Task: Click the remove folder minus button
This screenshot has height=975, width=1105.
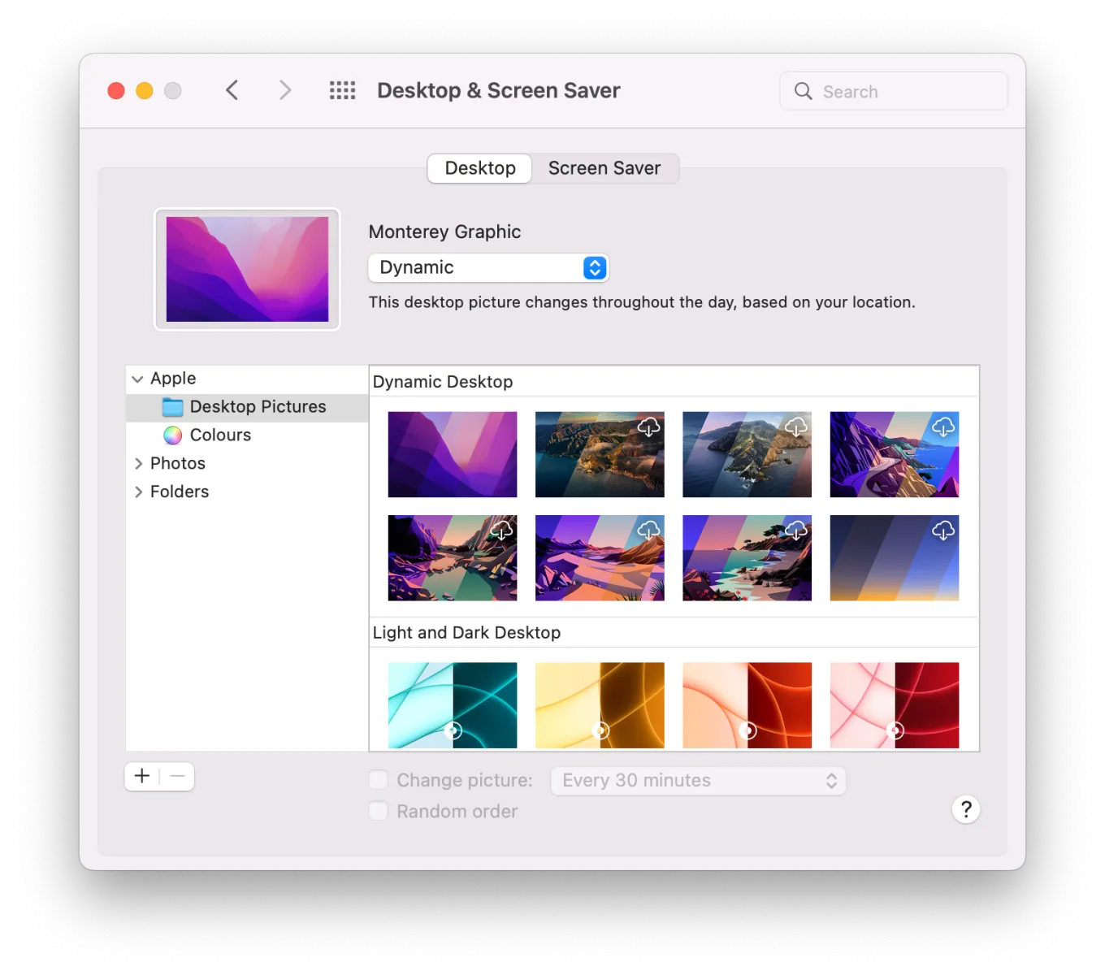Action: 177,776
